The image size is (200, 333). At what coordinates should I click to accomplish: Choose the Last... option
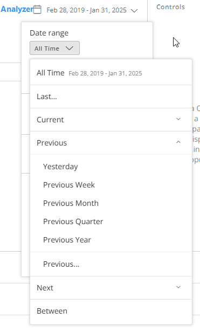pyautogui.click(x=111, y=96)
